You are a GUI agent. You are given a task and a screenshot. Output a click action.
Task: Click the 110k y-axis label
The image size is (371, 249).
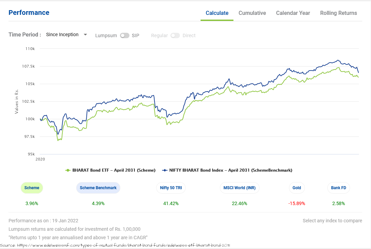[30, 49]
